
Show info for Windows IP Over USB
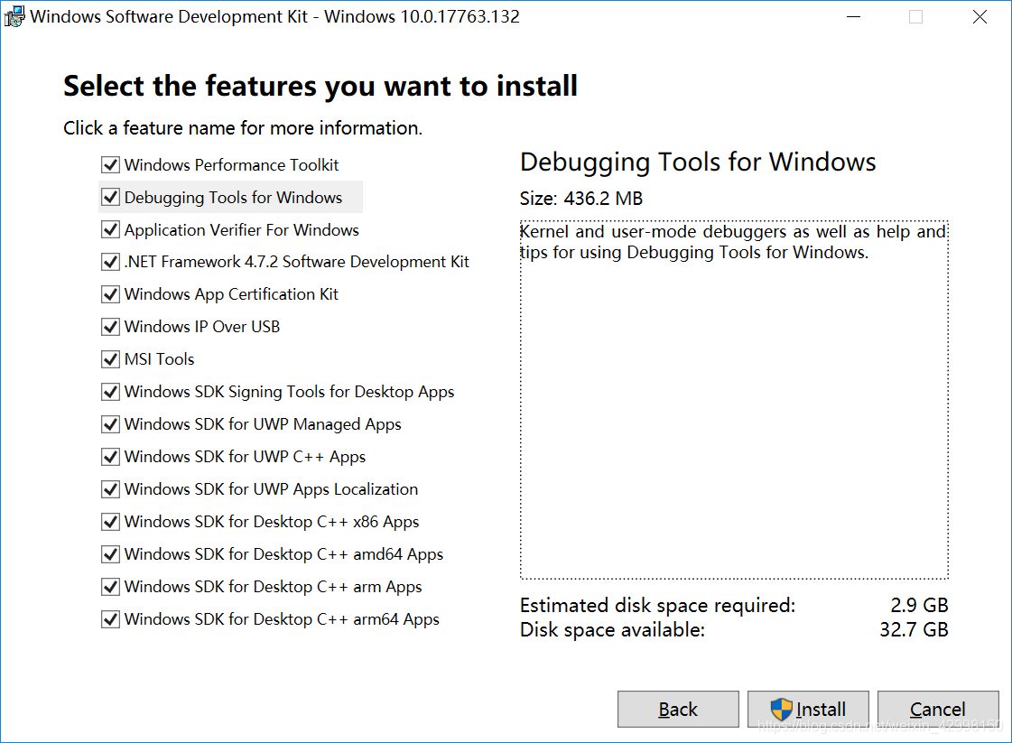(202, 328)
